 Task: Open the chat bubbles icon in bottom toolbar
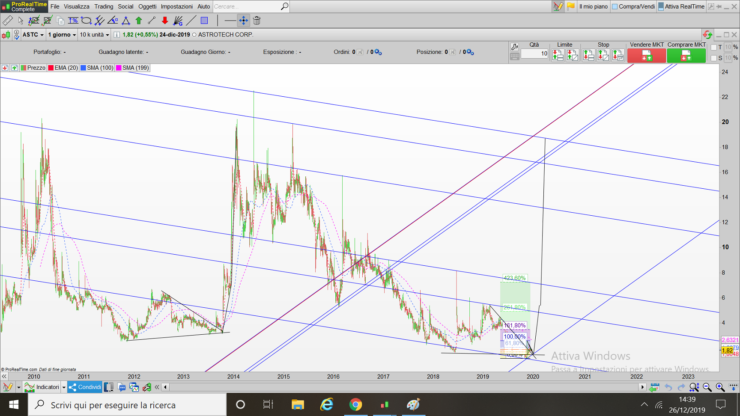pos(122,387)
